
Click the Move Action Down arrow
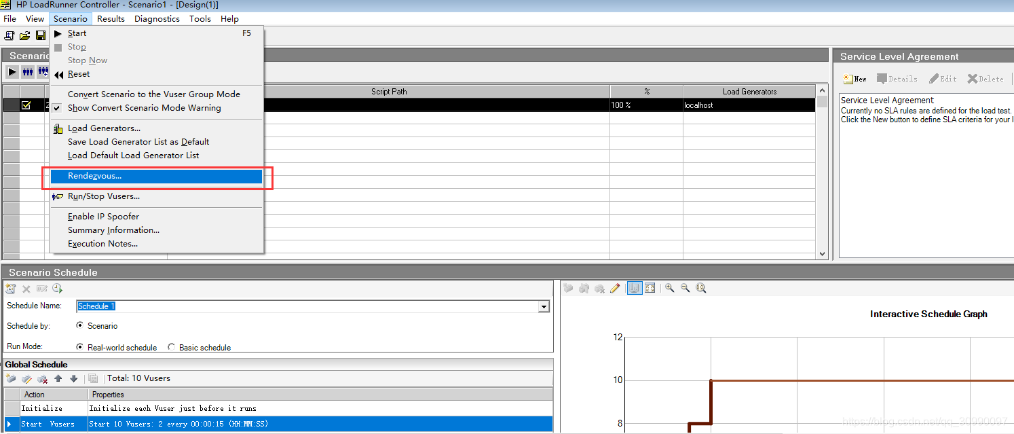click(73, 378)
